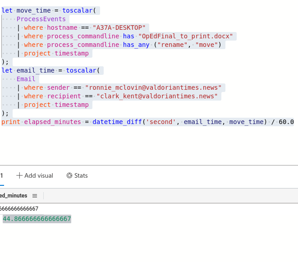Click the ronnie_mclovin sender email string
This screenshot has height=262, width=298.
tap(153, 87)
